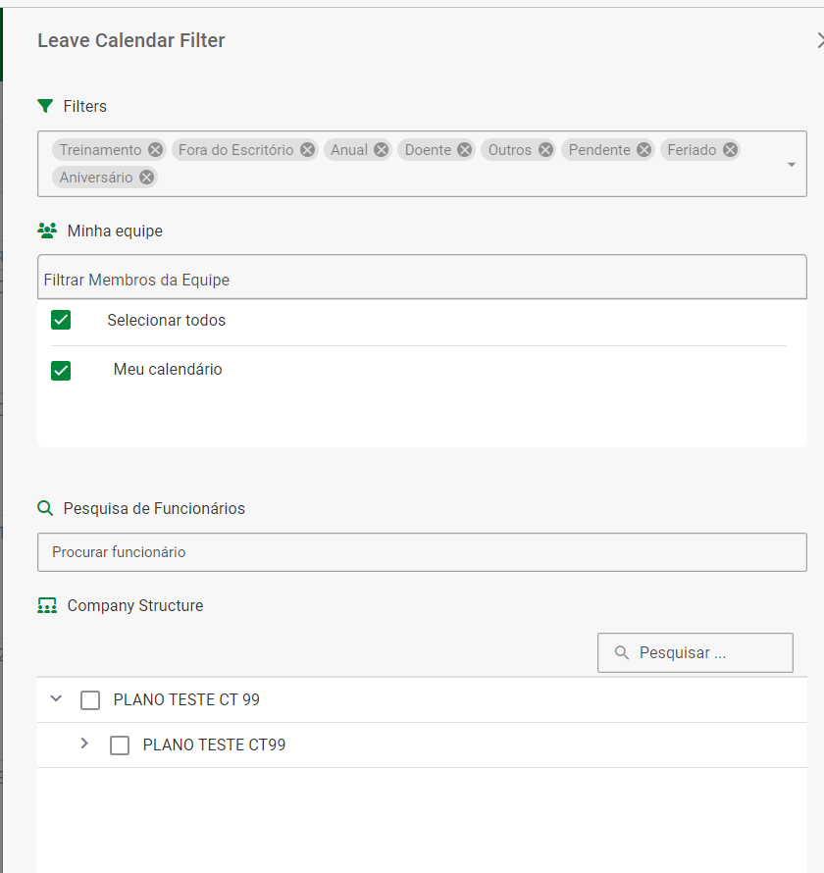
Task: Close the Leave Calendar Filter panel
Action: click(x=819, y=40)
